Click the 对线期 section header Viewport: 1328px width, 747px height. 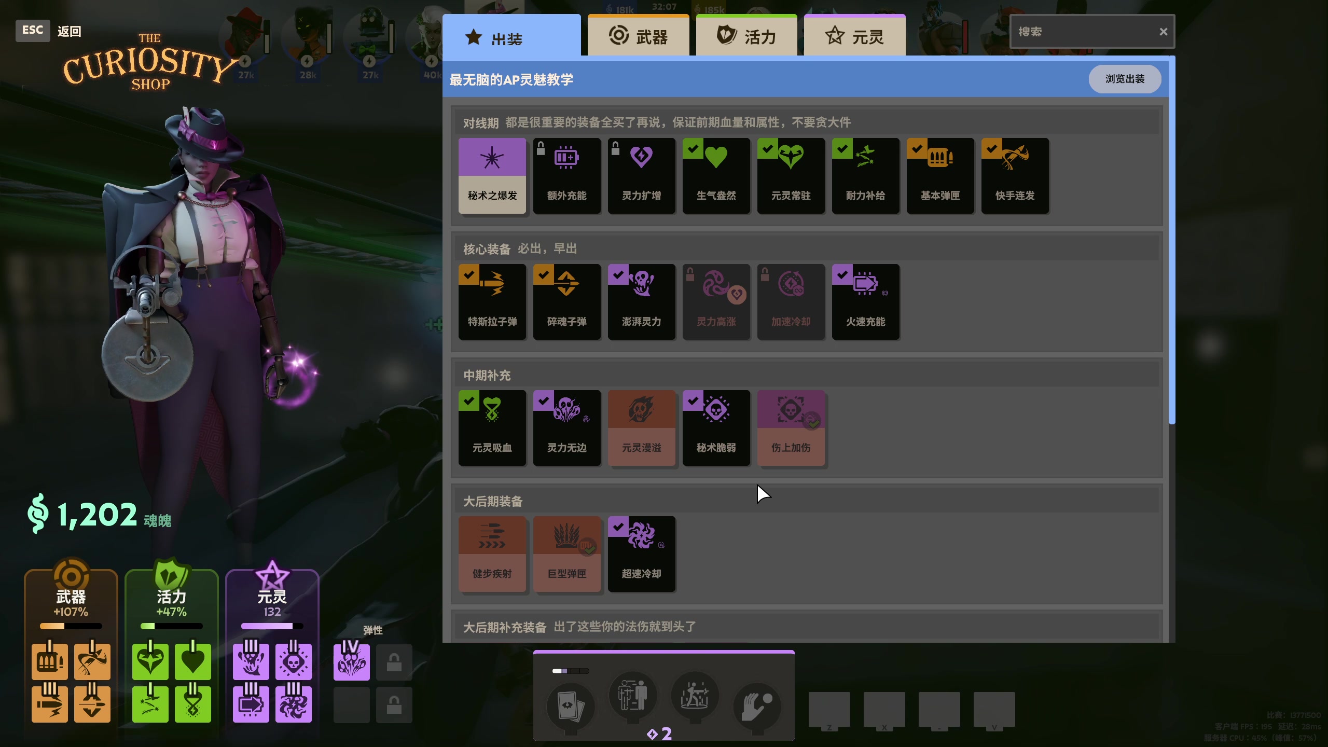pyautogui.click(x=806, y=122)
